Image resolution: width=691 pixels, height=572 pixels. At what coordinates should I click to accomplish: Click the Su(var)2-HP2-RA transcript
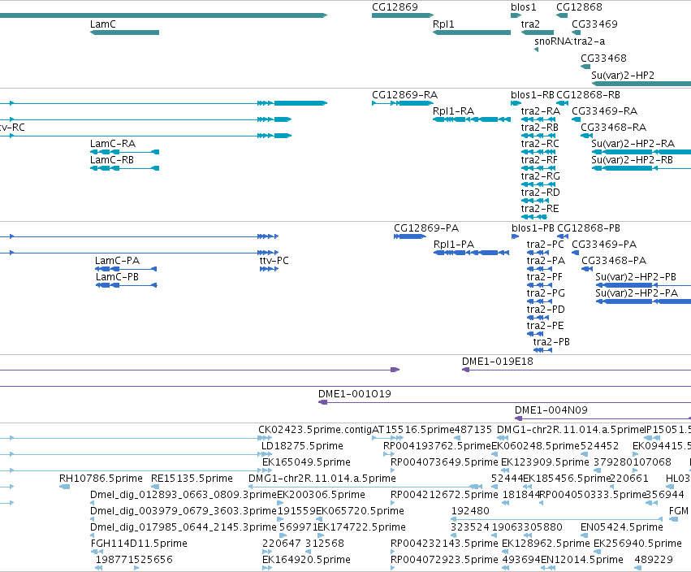[641, 152]
